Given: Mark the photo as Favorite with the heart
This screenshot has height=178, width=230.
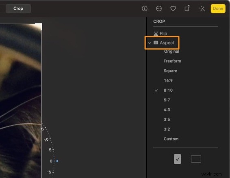Looking at the screenshot, I should [x=173, y=9].
